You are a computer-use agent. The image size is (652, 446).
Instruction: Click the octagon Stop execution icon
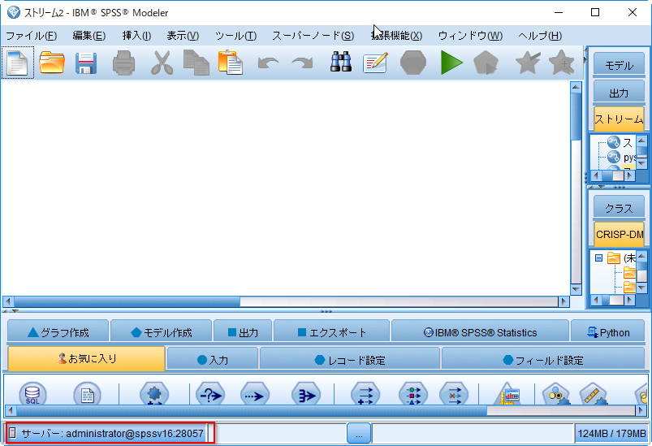click(413, 63)
